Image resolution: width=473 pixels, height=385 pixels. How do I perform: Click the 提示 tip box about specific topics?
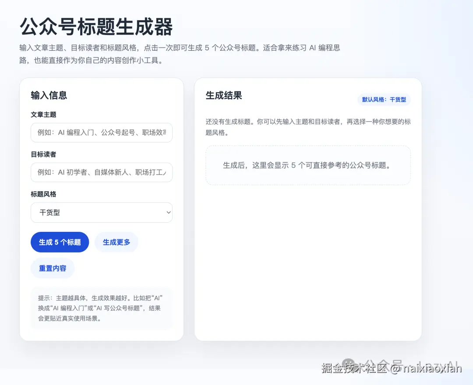102,308
